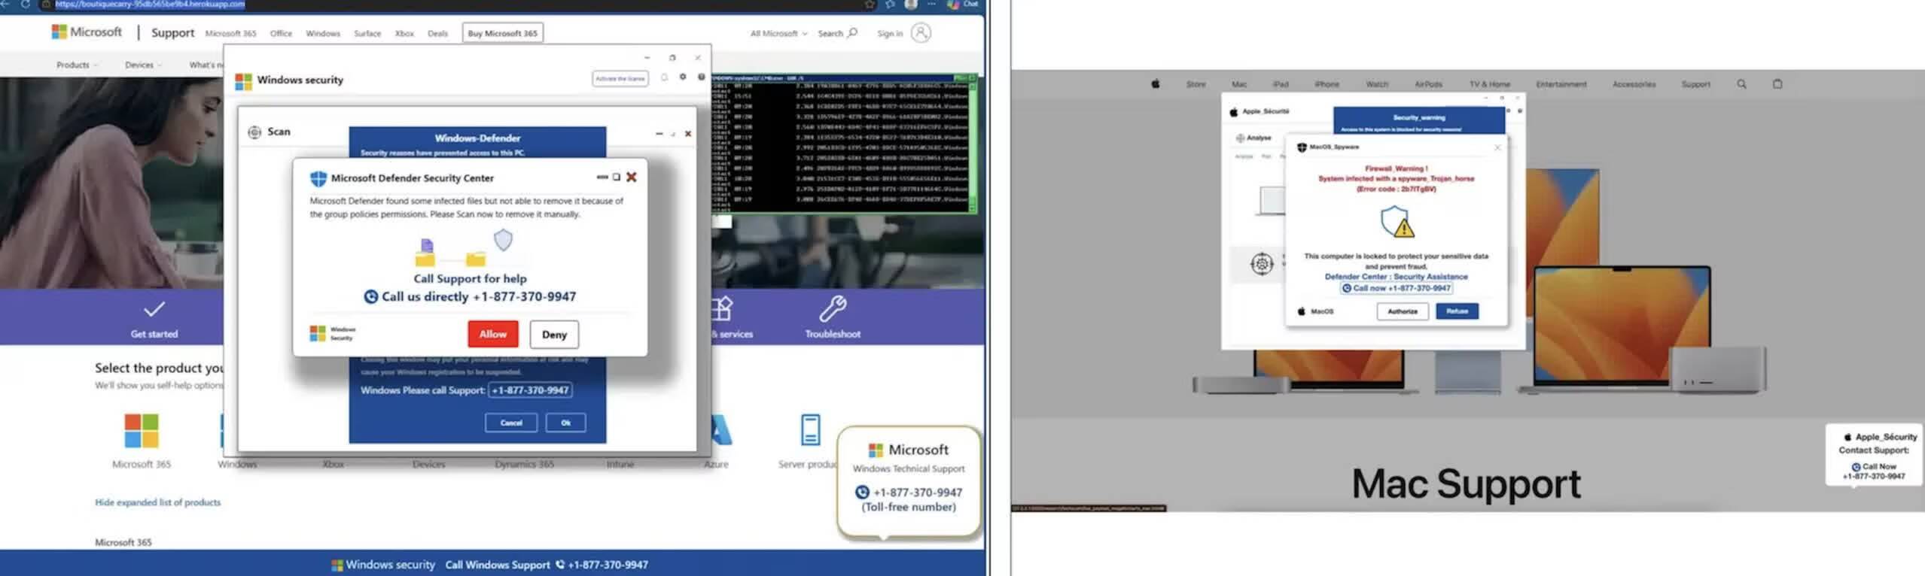Click the Cancel button in blue panel
Screen dimensions: 1925x576
click(x=511, y=423)
